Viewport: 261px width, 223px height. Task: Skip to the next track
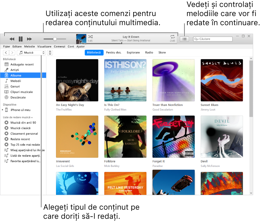click(29, 39)
